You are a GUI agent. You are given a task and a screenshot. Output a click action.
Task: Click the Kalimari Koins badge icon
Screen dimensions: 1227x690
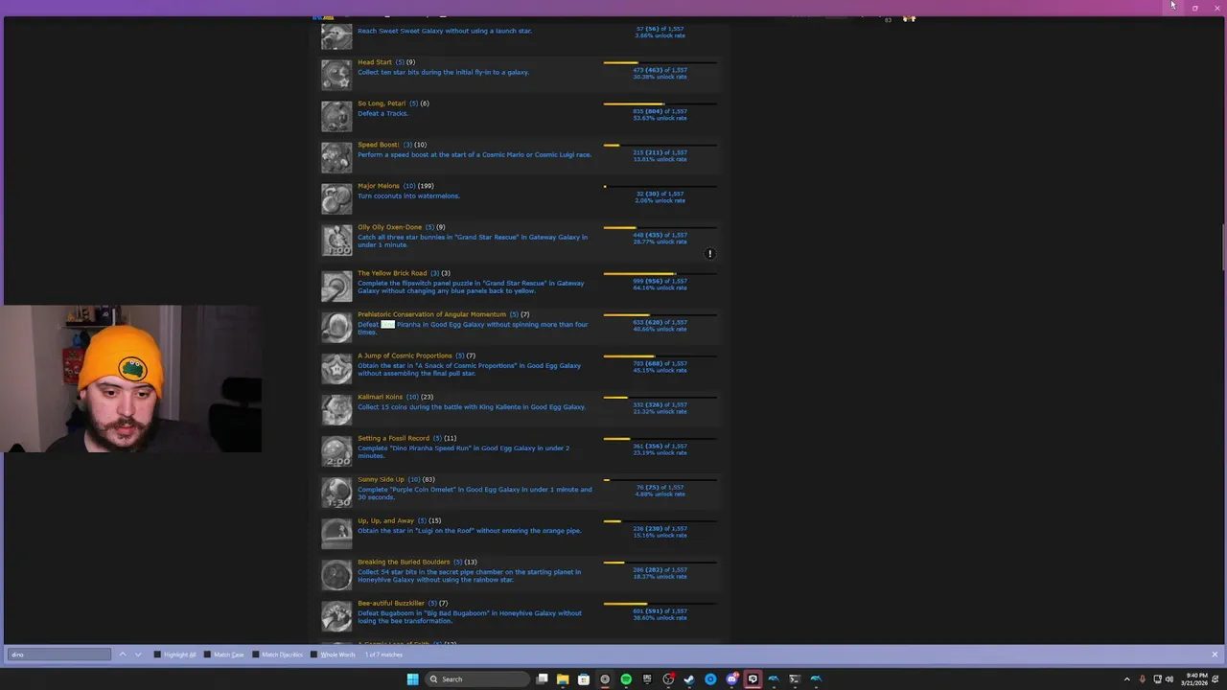336,409
